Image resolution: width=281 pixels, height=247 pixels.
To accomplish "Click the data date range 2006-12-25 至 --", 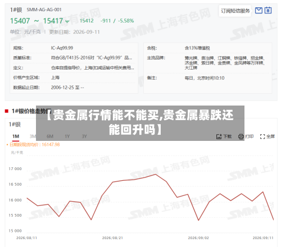I will (67, 88).
